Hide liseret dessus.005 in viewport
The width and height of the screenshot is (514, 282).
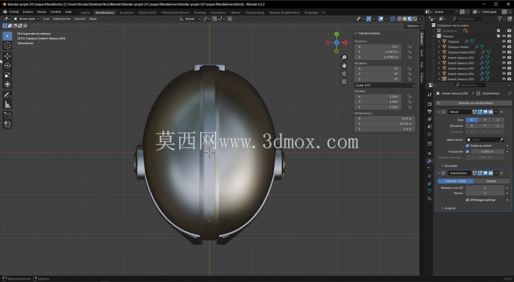[x=504, y=79]
